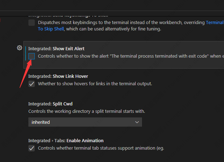
Task: Click 'Whether to show hovers for links' description
Action: pyautogui.click(x=95, y=84)
